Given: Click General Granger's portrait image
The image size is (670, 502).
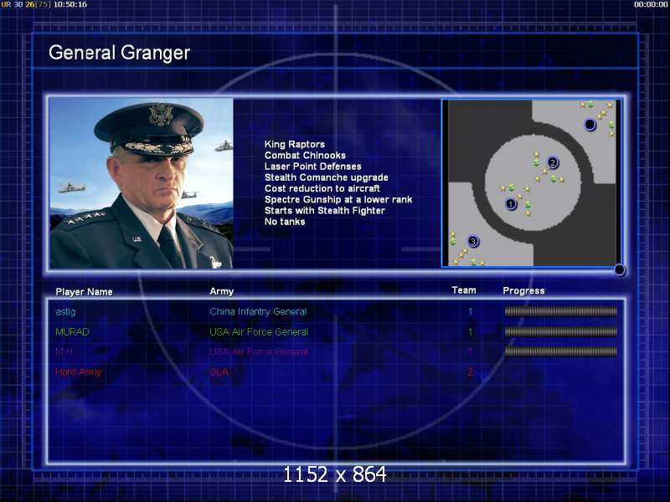Looking at the screenshot, I should pyautogui.click(x=142, y=183).
